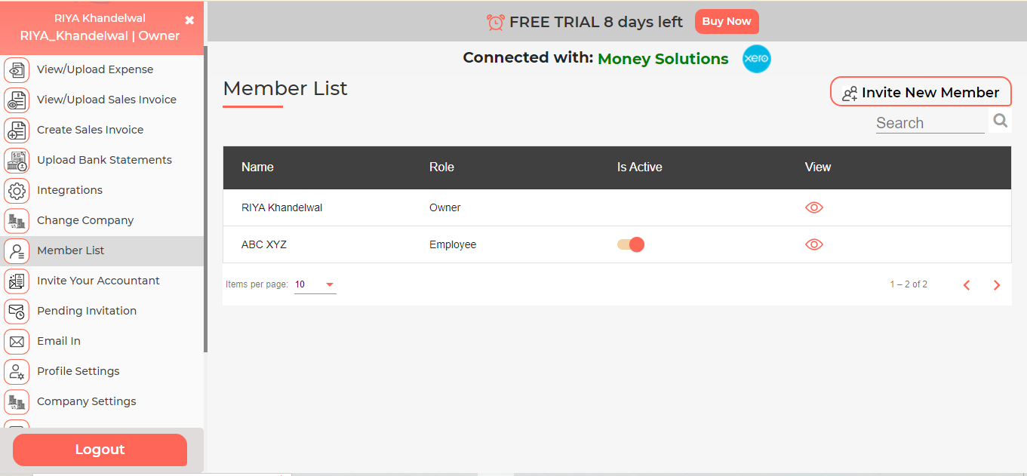Click the Member List page heading

(x=285, y=88)
